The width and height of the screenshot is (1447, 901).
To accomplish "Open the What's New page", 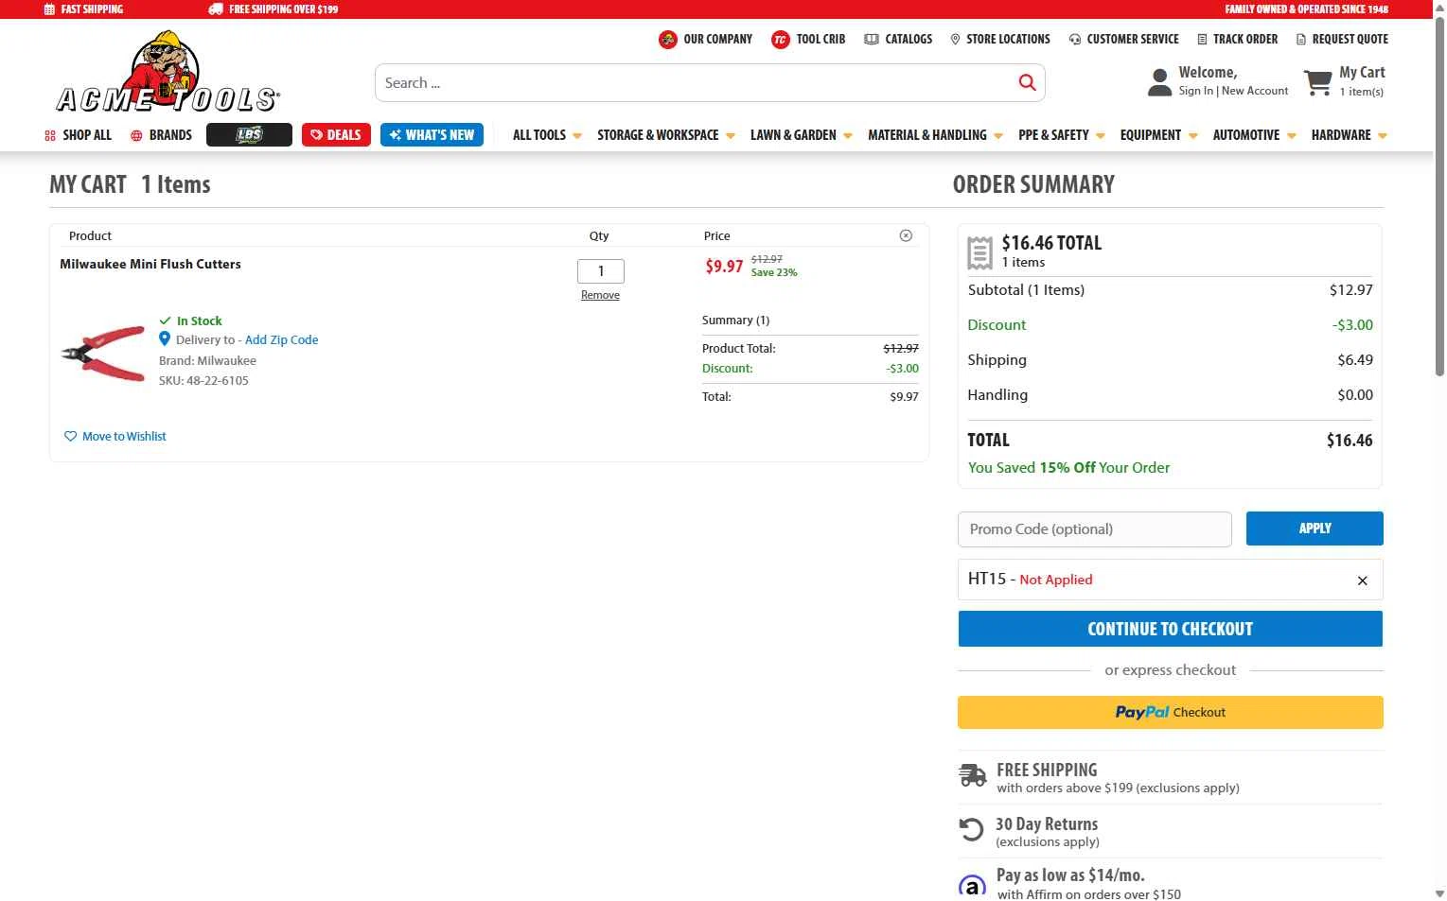I will coord(432,135).
